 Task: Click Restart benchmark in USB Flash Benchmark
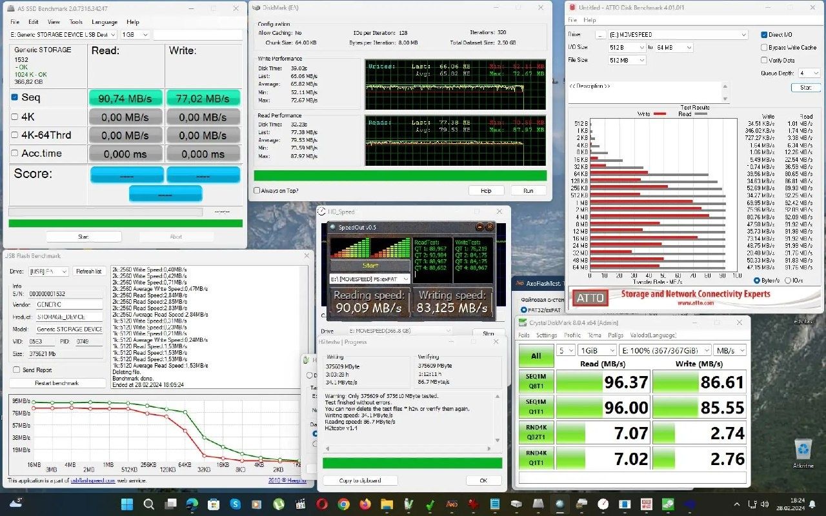[57, 383]
